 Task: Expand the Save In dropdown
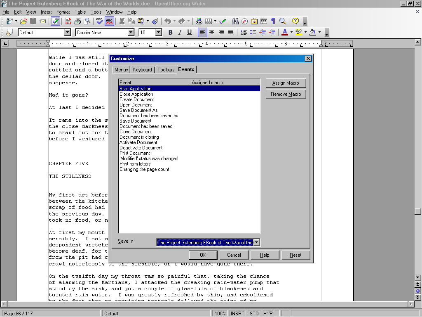[256, 243]
